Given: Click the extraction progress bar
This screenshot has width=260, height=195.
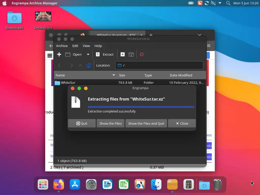Looking at the screenshot, I should click(x=141, y=107).
